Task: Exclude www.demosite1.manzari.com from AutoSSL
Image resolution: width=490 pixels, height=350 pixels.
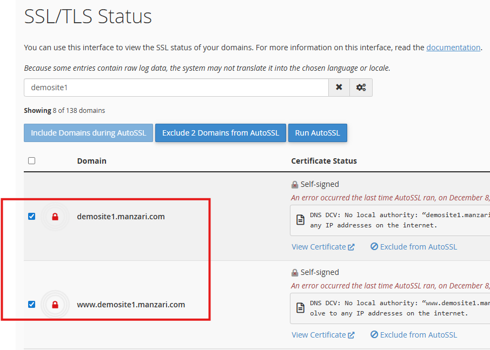Action: [414, 335]
